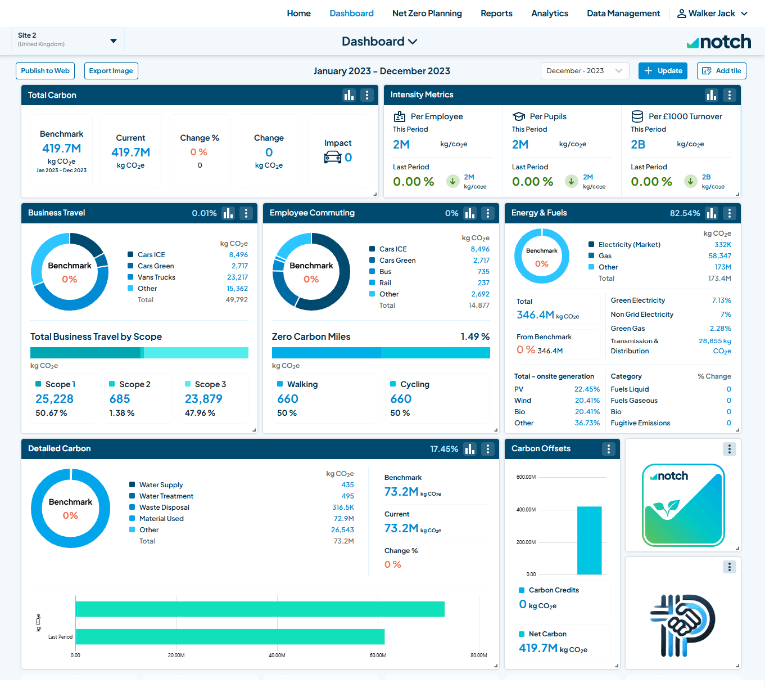This screenshot has height=687, width=765.
Task: Open options menu on notch logo tile
Action: tap(729, 449)
